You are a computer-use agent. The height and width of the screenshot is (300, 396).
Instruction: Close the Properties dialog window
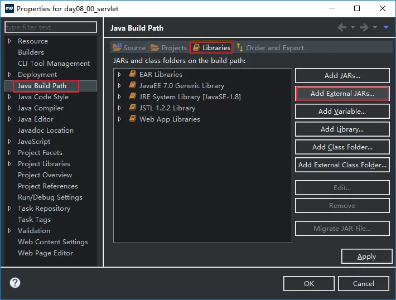click(382, 8)
